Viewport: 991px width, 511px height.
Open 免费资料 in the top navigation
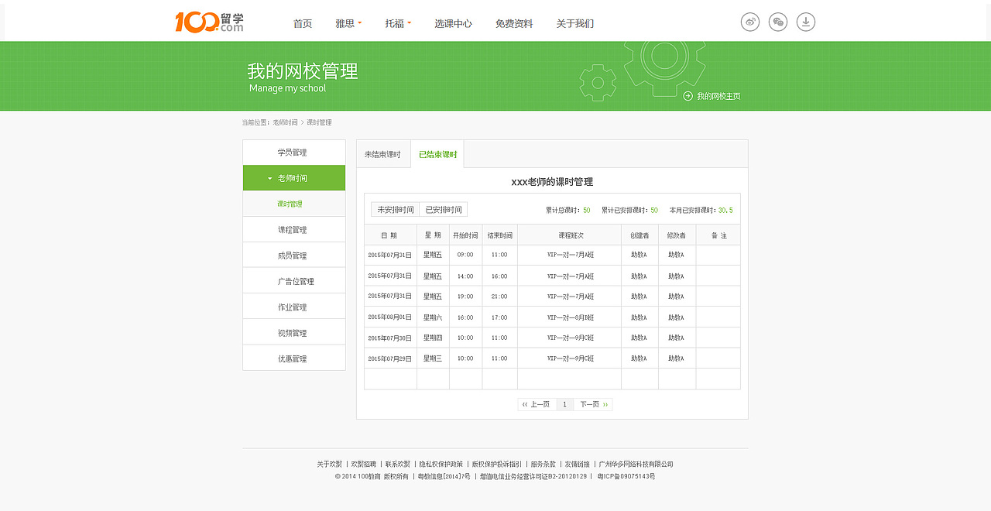514,23
